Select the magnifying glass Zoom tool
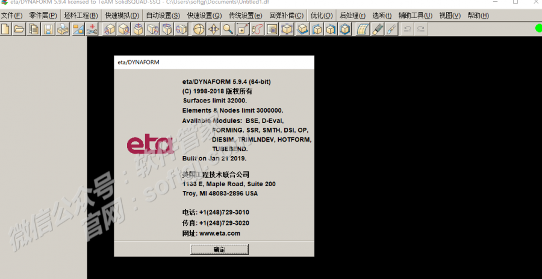 [x=228, y=30]
